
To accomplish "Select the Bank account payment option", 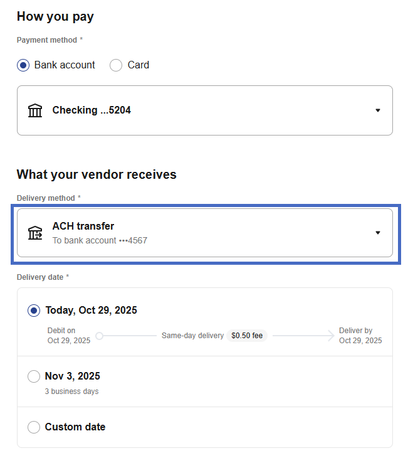I will pyautogui.click(x=23, y=65).
